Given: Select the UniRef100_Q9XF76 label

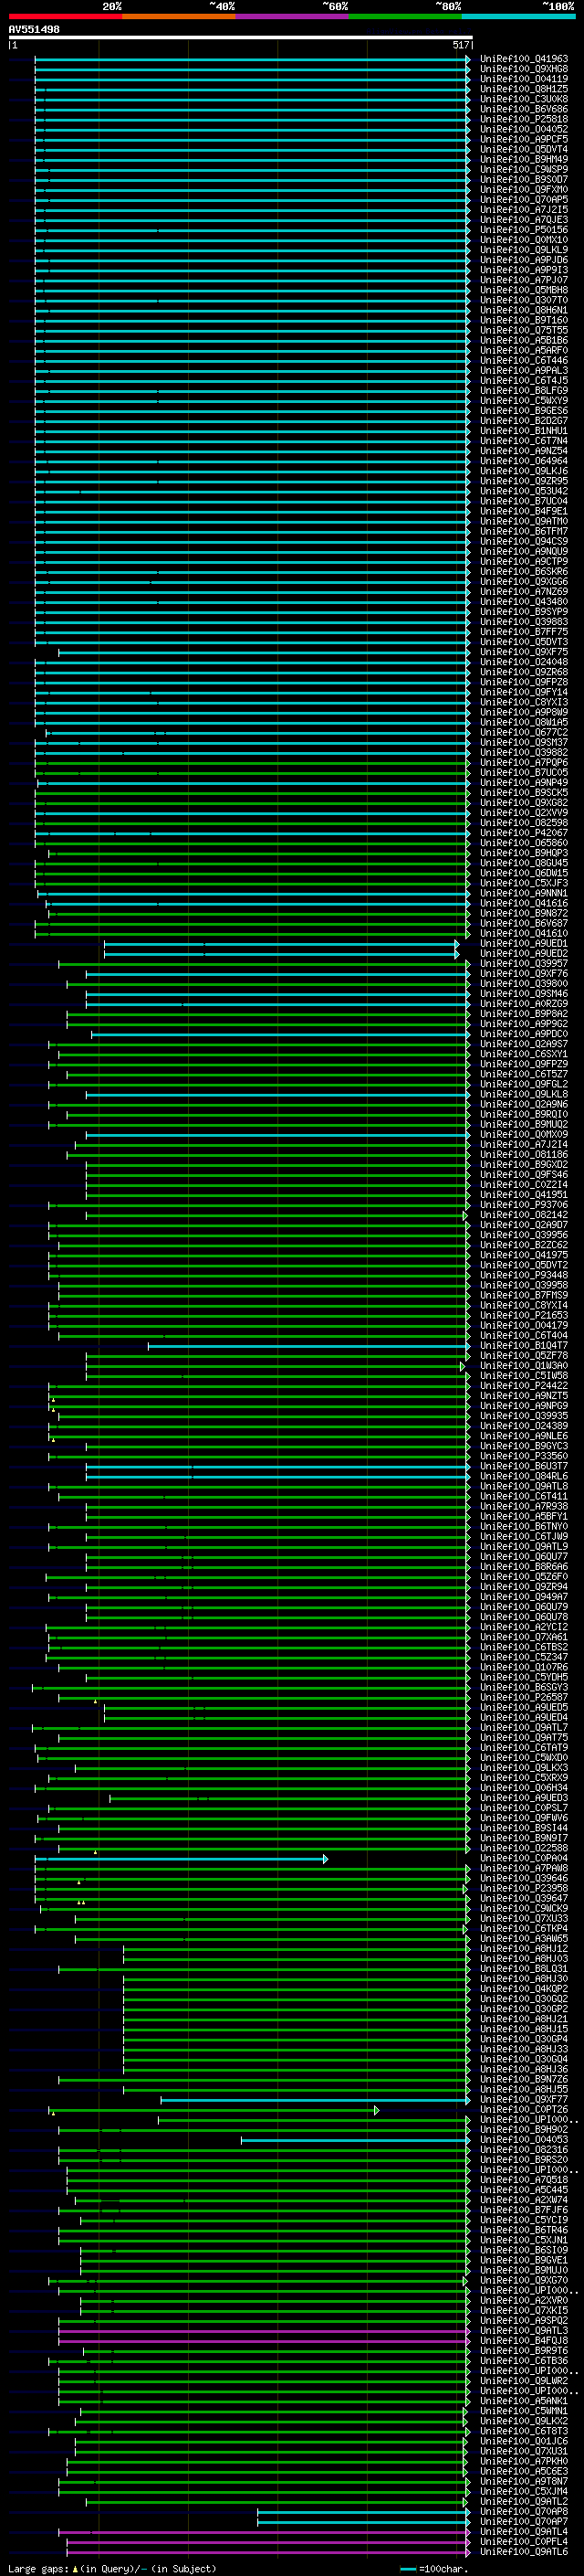Looking at the screenshot, I should click(523, 973).
